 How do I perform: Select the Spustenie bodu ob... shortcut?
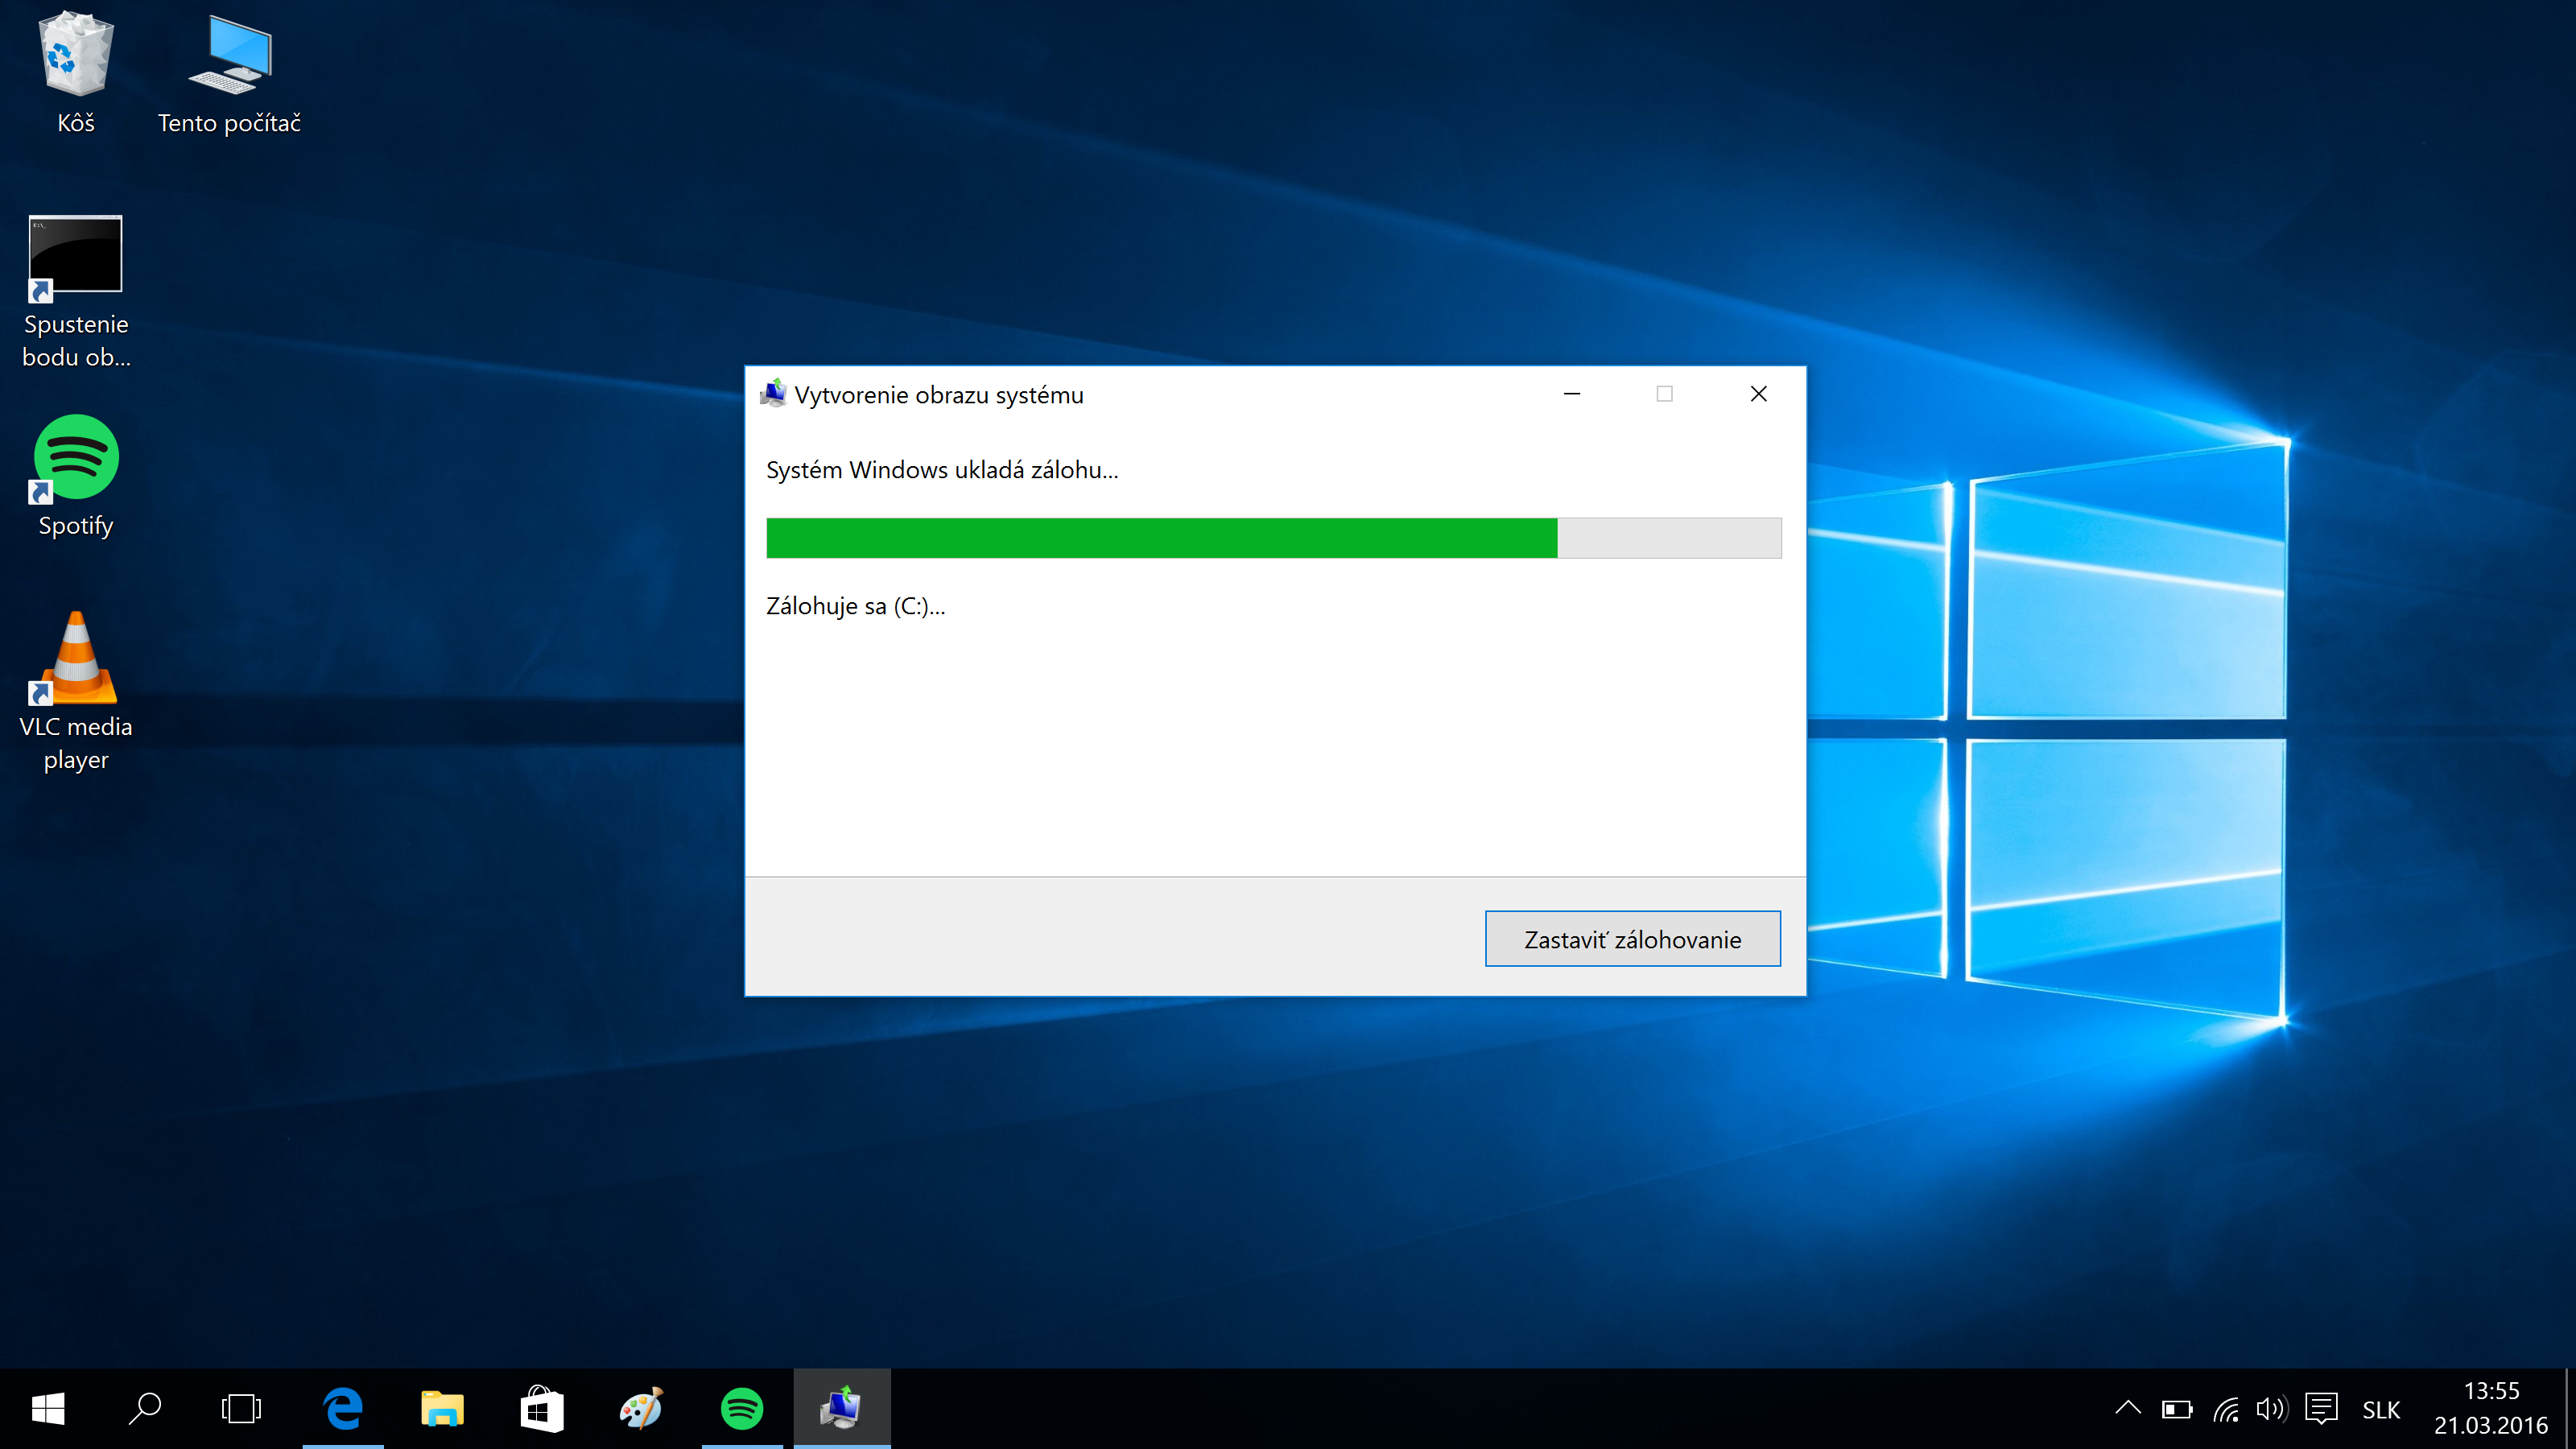click(76, 292)
